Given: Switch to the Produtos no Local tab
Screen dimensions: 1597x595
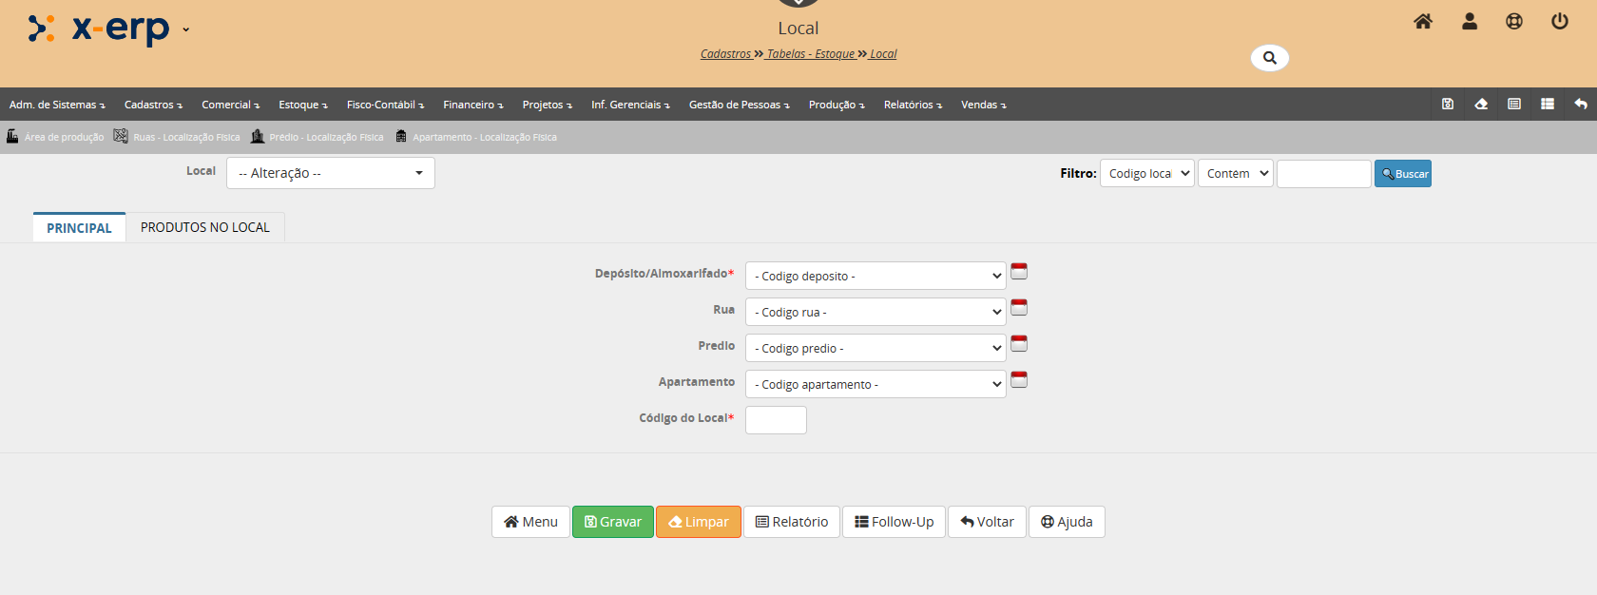Looking at the screenshot, I should (204, 227).
